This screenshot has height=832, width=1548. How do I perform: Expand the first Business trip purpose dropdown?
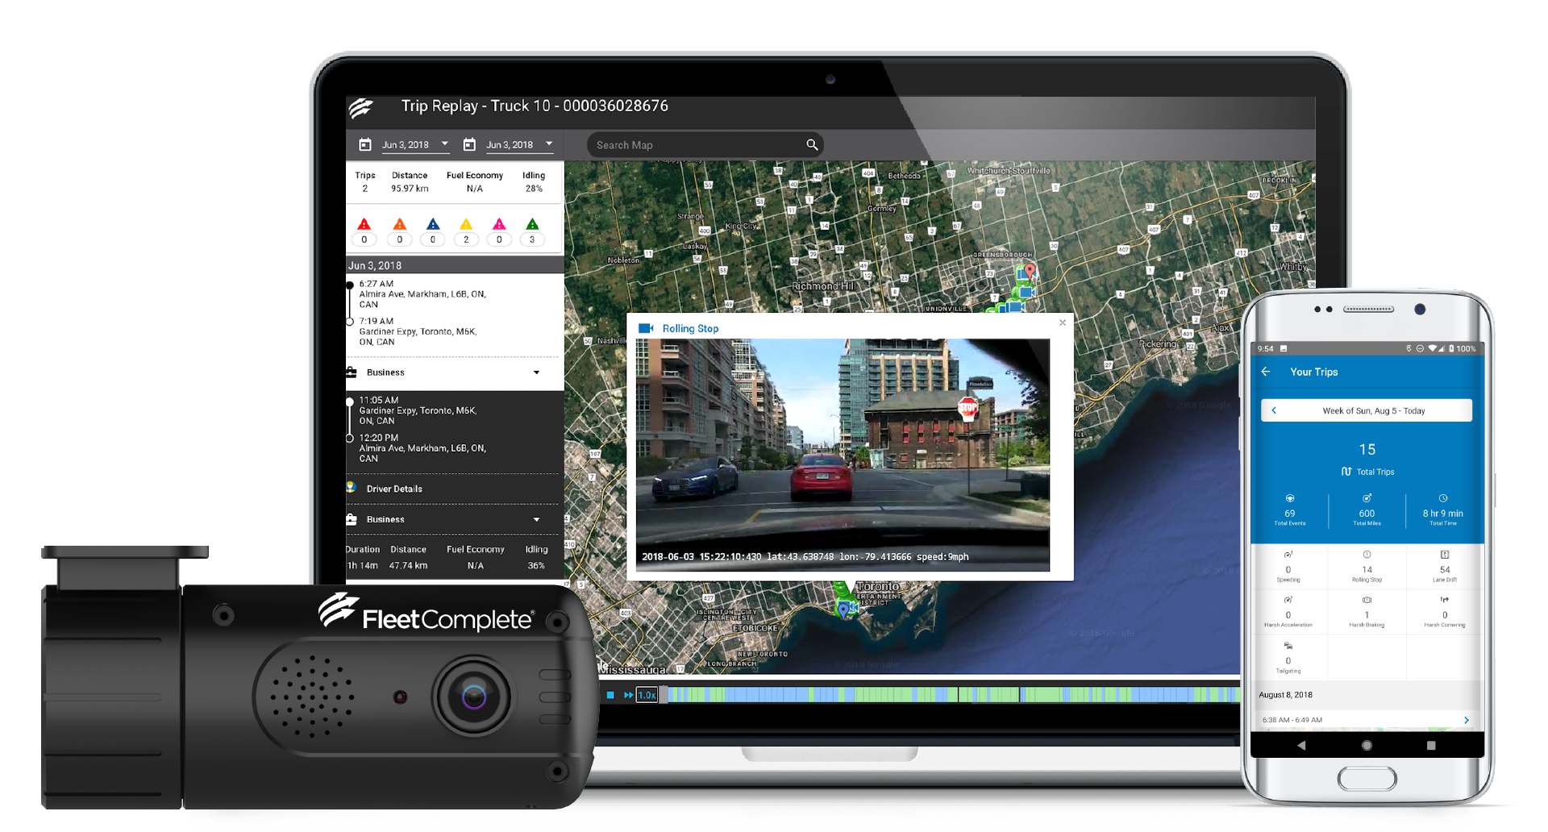(x=536, y=372)
